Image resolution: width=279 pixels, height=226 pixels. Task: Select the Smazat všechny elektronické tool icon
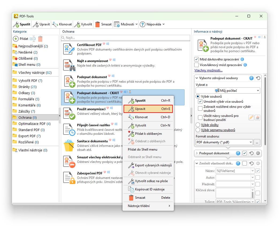(x=69, y=162)
